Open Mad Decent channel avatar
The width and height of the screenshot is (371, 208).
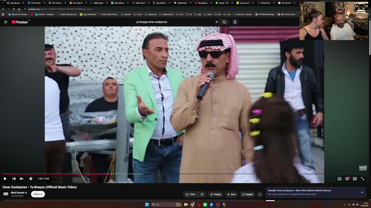(6, 194)
